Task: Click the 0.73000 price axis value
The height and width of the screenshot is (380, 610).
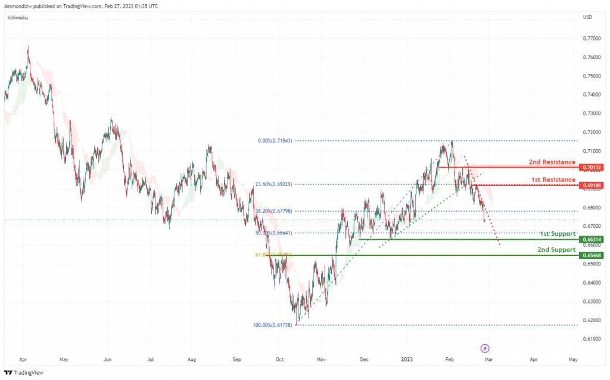Action: 592,113
